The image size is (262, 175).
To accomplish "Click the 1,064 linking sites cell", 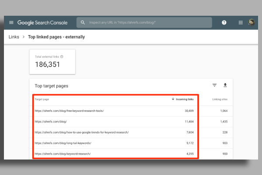I will click(224, 111).
